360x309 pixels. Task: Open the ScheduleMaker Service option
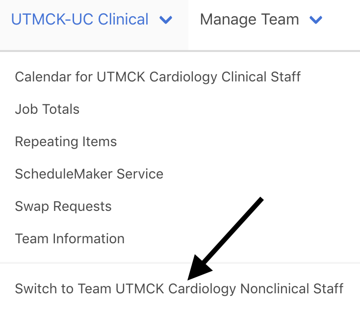89,174
